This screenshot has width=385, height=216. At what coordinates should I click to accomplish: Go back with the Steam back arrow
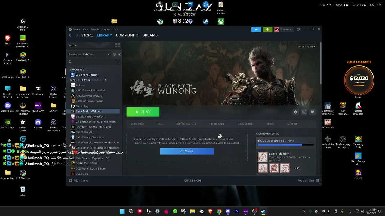[70, 35]
